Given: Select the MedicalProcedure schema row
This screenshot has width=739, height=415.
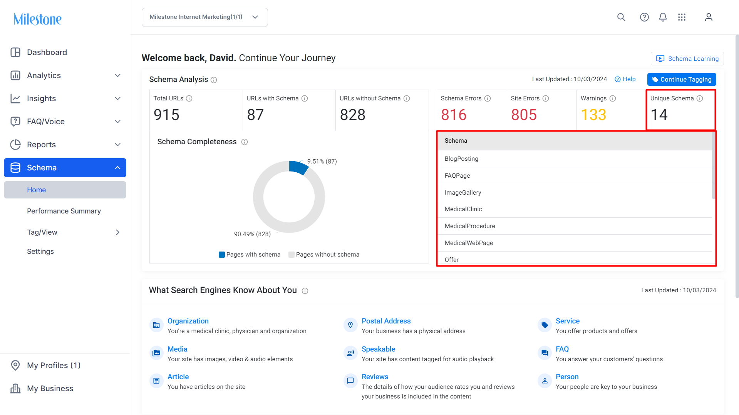Looking at the screenshot, I should click(x=575, y=226).
